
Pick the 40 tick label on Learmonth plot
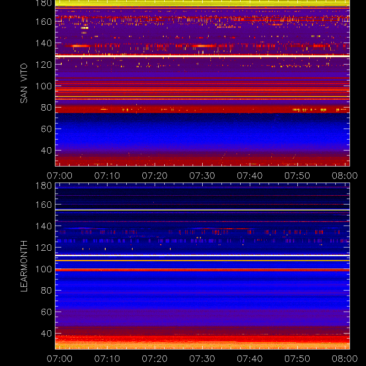coord(46,334)
